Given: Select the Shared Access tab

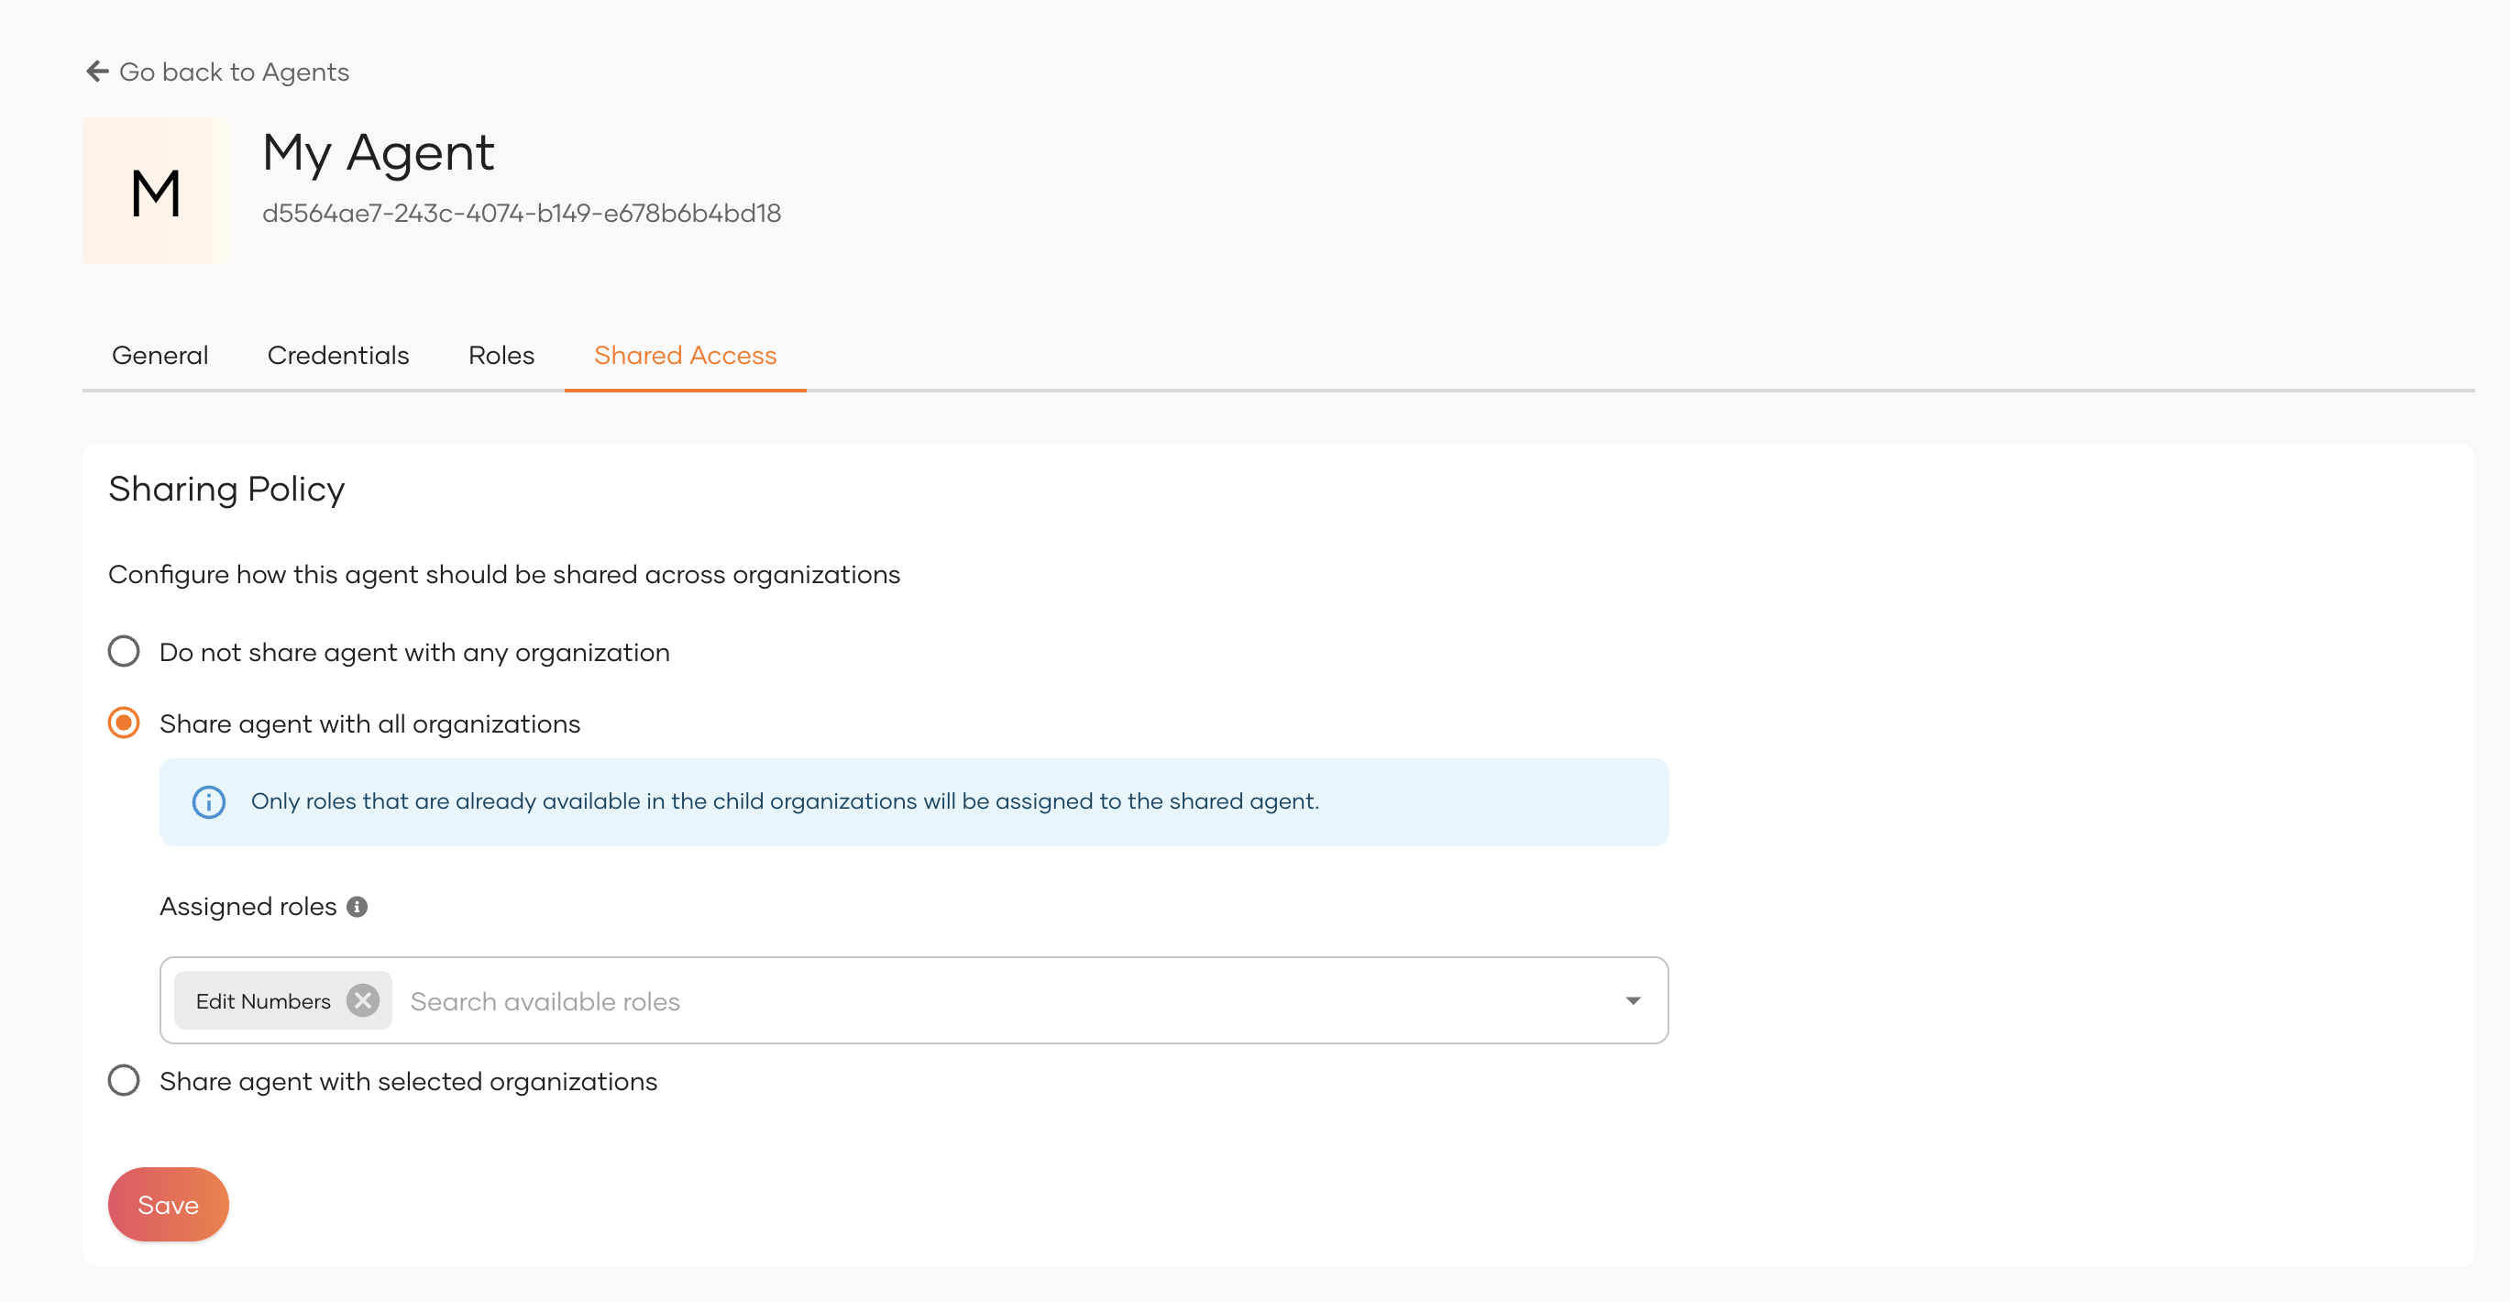Looking at the screenshot, I should tap(685, 356).
